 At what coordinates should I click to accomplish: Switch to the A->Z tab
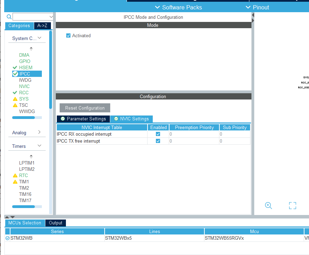(42, 26)
